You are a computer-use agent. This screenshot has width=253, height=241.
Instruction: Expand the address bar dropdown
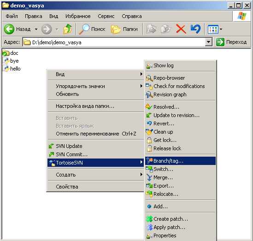tap(209, 42)
